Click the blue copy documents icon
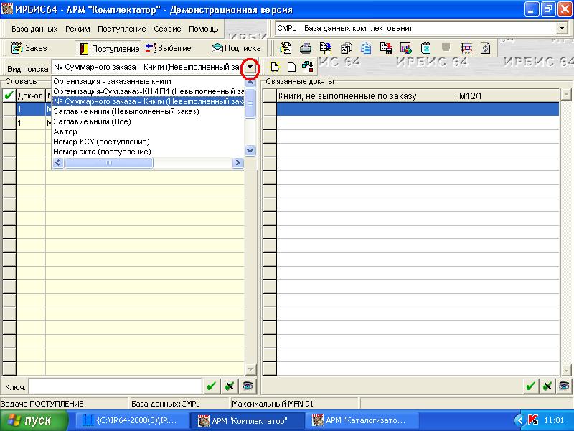The height and width of the screenshot is (431, 574). (x=366, y=48)
